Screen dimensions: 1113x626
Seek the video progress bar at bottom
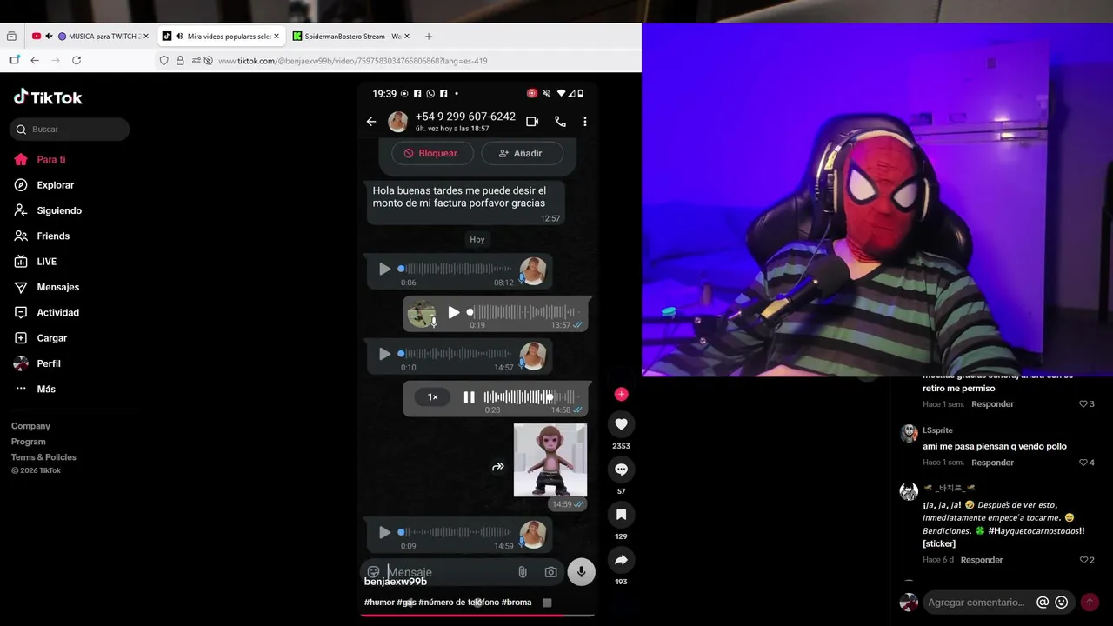(477, 616)
